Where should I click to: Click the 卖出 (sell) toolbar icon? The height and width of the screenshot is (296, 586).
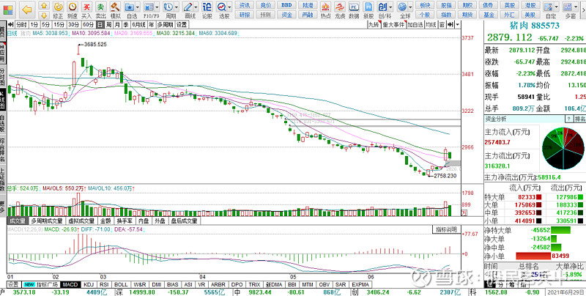[100, 10]
